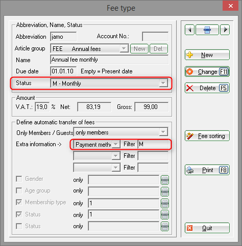Open the Payment method extra information dropdown

116,144
